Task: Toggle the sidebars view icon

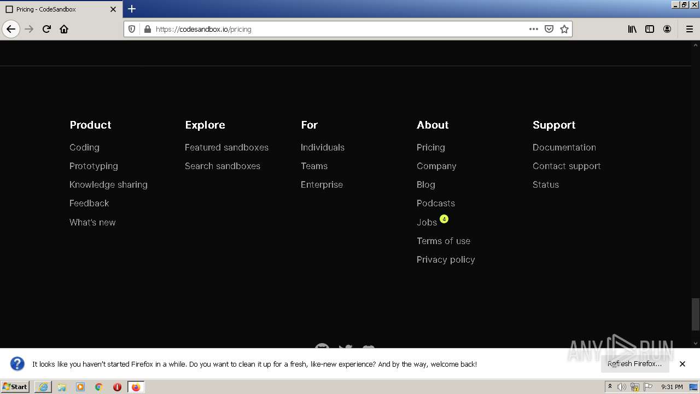Action: pos(650,29)
